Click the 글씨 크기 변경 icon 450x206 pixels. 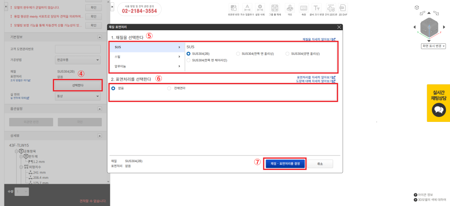point(316,7)
